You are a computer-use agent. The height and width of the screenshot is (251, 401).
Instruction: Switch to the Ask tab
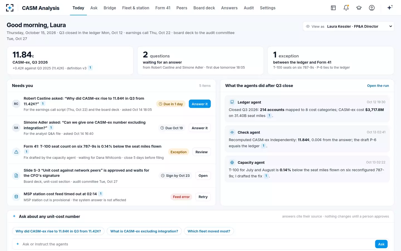pos(94,8)
